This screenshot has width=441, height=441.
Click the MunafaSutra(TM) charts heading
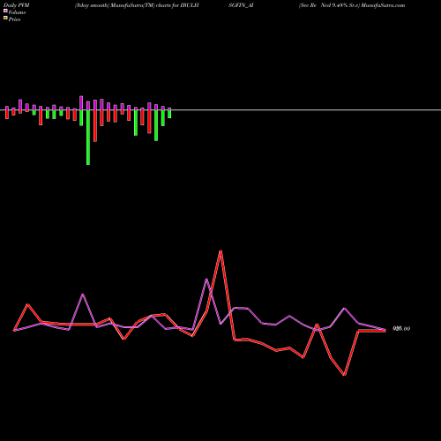pos(137,5)
